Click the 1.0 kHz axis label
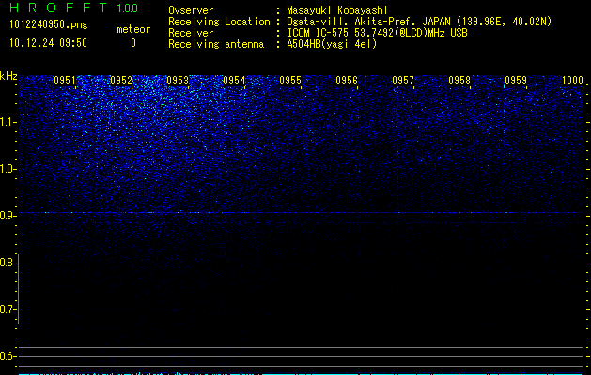Viewport: 591px width, 375px height. pos(8,169)
